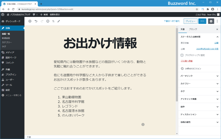Open ツール in the admin sidebar
The height and width of the screenshot is (139, 221).
click(12, 85)
